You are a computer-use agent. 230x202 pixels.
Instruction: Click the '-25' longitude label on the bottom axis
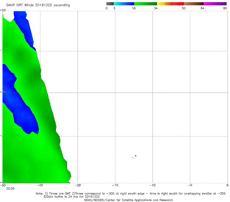tap(40, 185)
